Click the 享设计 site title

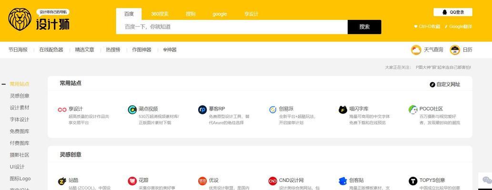point(76,109)
